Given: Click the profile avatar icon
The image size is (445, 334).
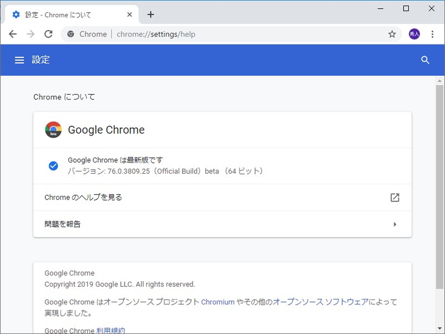Looking at the screenshot, I should [414, 34].
